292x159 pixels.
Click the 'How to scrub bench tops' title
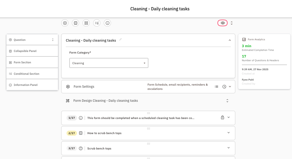click(x=104, y=133)
